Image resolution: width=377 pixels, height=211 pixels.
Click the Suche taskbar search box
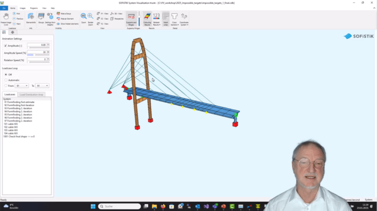[x=119, y=206]
